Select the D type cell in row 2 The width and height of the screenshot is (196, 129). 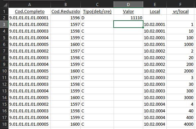tap(97, 18)
